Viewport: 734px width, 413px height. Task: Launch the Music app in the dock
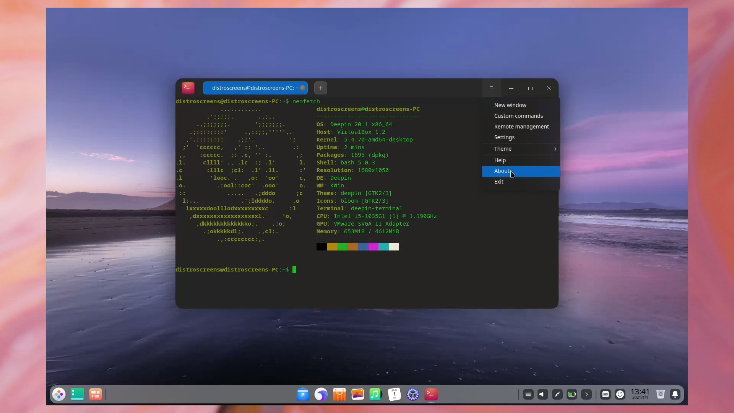coord(376,394)
